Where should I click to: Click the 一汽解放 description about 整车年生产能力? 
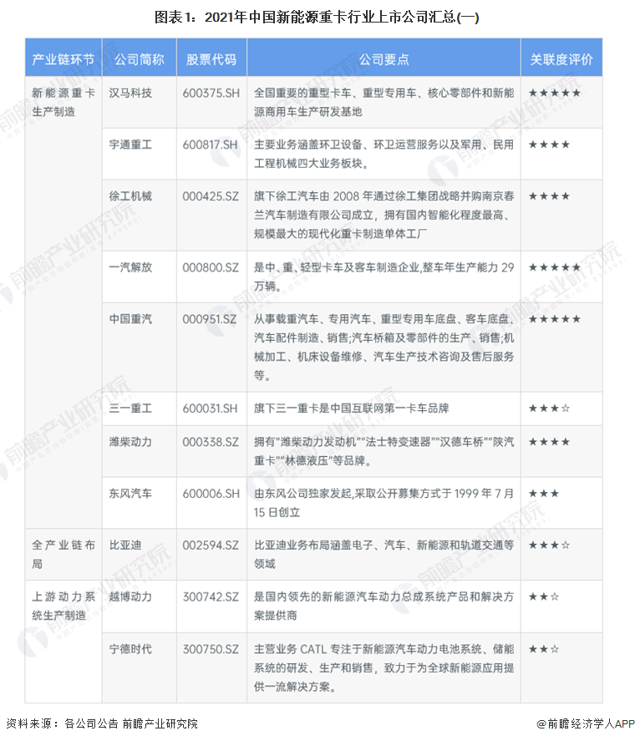[384, 277]
